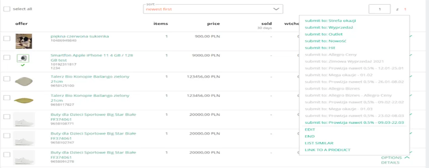Tick the select all checkbox
Screen dimensions: 429x168
pos(7,9)
